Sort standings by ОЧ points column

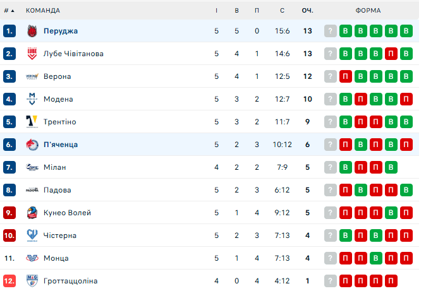tap(307, 11)
